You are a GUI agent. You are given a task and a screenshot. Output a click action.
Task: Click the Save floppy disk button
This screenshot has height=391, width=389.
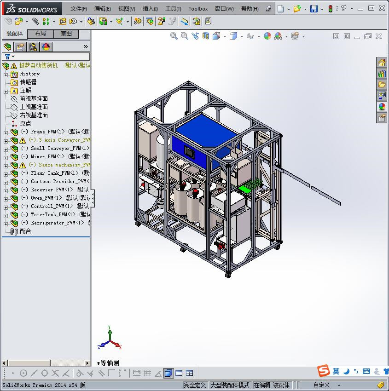point(314,9)
